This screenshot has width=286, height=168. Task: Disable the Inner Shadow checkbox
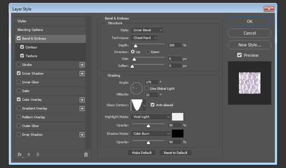[19, 73]
